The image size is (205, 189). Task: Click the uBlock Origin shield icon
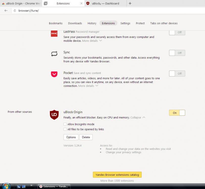pos(54,115)
